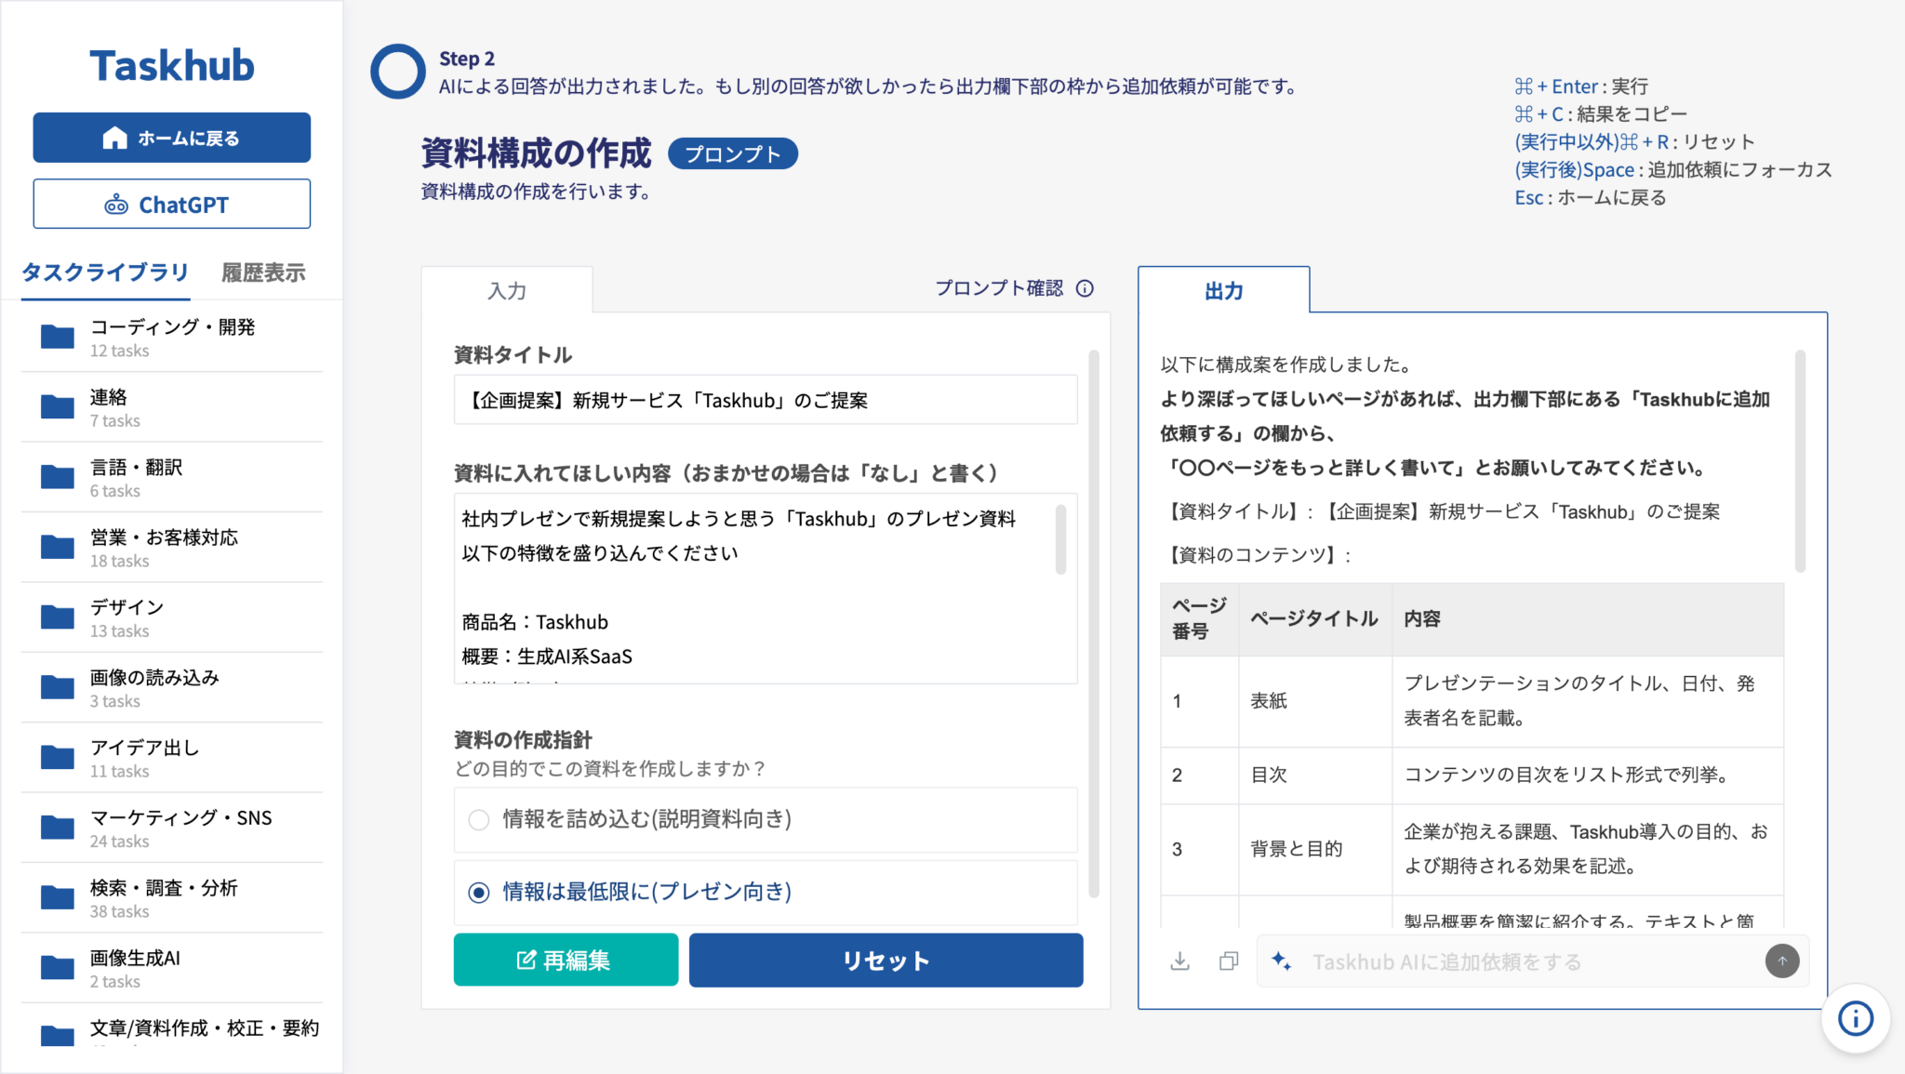1905x1074 pixels.
Task: Click the 画像生成AI folder icon
Action: click(x=55, y=967)
